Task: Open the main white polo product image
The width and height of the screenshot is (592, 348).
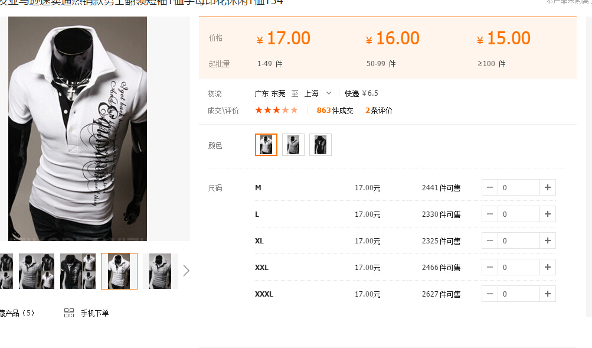Action: point(77,128)
